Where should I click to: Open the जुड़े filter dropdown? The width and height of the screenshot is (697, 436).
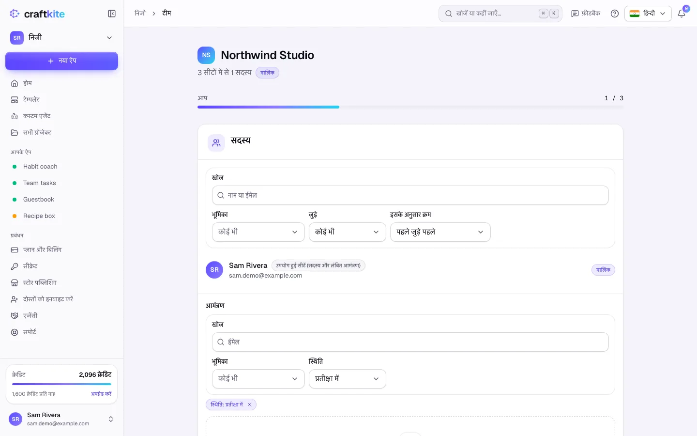(347, 232)
